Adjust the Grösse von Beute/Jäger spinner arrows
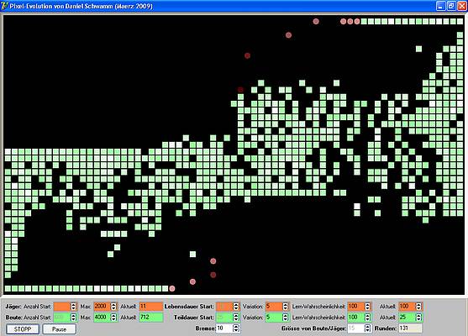Image resolution: width=468 pixels, height=336 pixels. point(367,328)
